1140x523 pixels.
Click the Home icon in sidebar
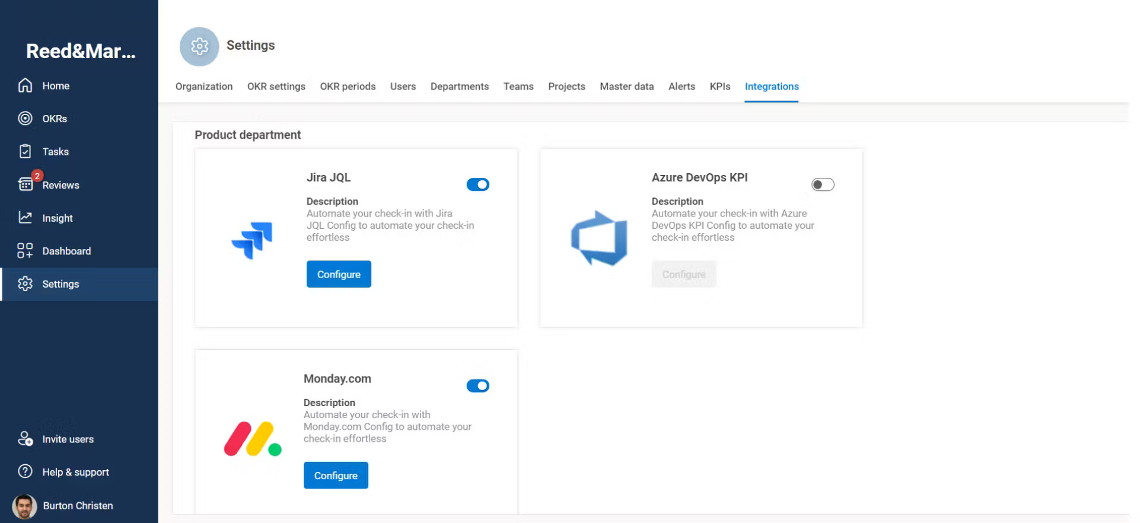click(25, 85)
